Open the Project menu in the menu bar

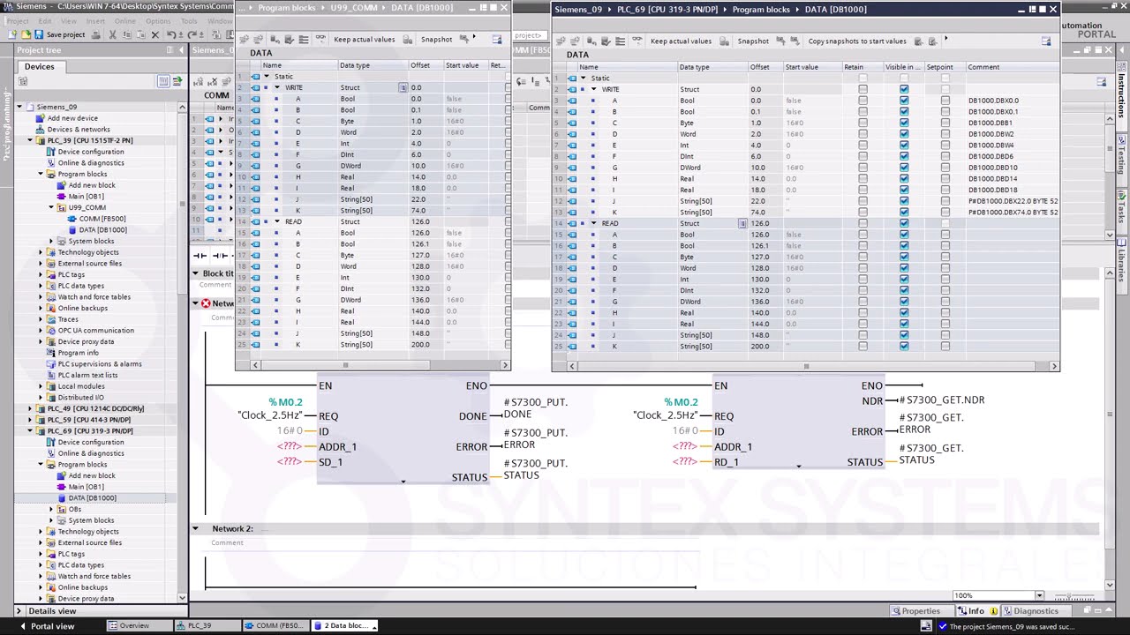click(x=18, y=20)
